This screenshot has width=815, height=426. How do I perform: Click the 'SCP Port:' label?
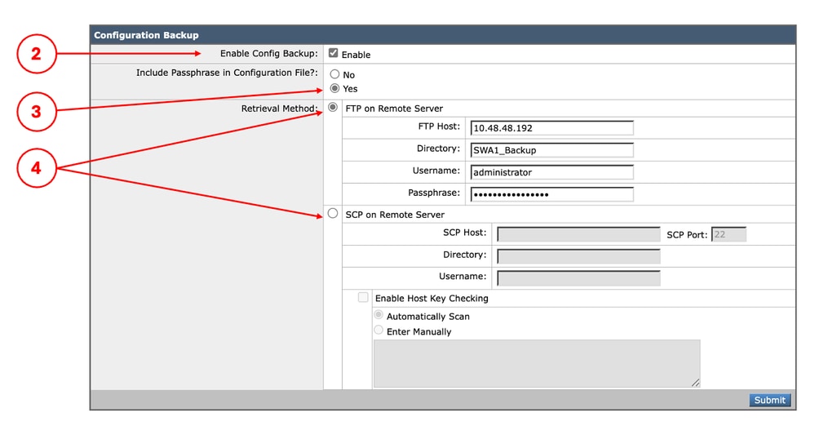click(x=687, y=235)
